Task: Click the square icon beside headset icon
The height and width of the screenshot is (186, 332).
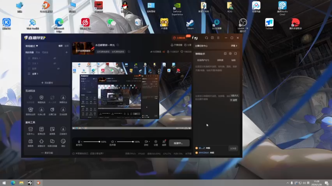Action: click(212, 38)
